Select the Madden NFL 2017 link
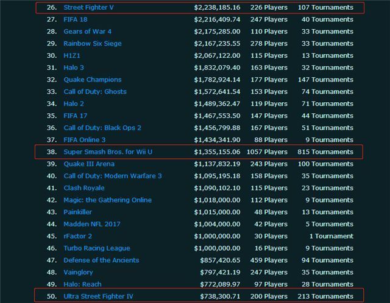This screenshot has height=303, width=390. pyautogui.click(x=92, y=225)
